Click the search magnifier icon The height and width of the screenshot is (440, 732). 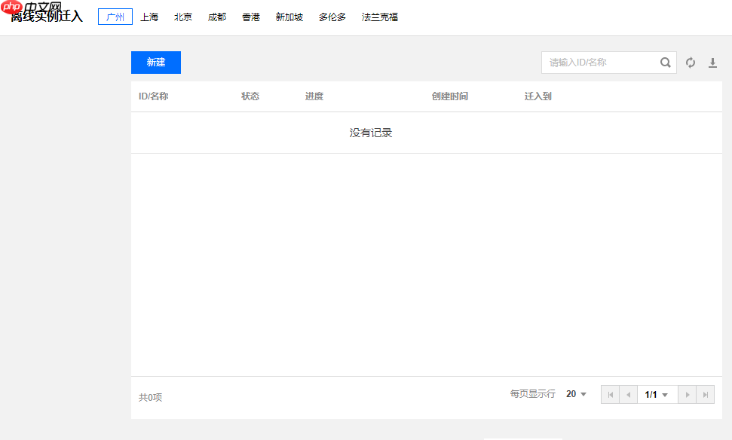665,63
